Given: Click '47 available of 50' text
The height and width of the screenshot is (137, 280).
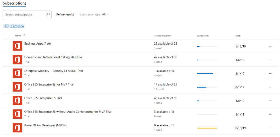Looking at the screenshot, I should [165, 57].
